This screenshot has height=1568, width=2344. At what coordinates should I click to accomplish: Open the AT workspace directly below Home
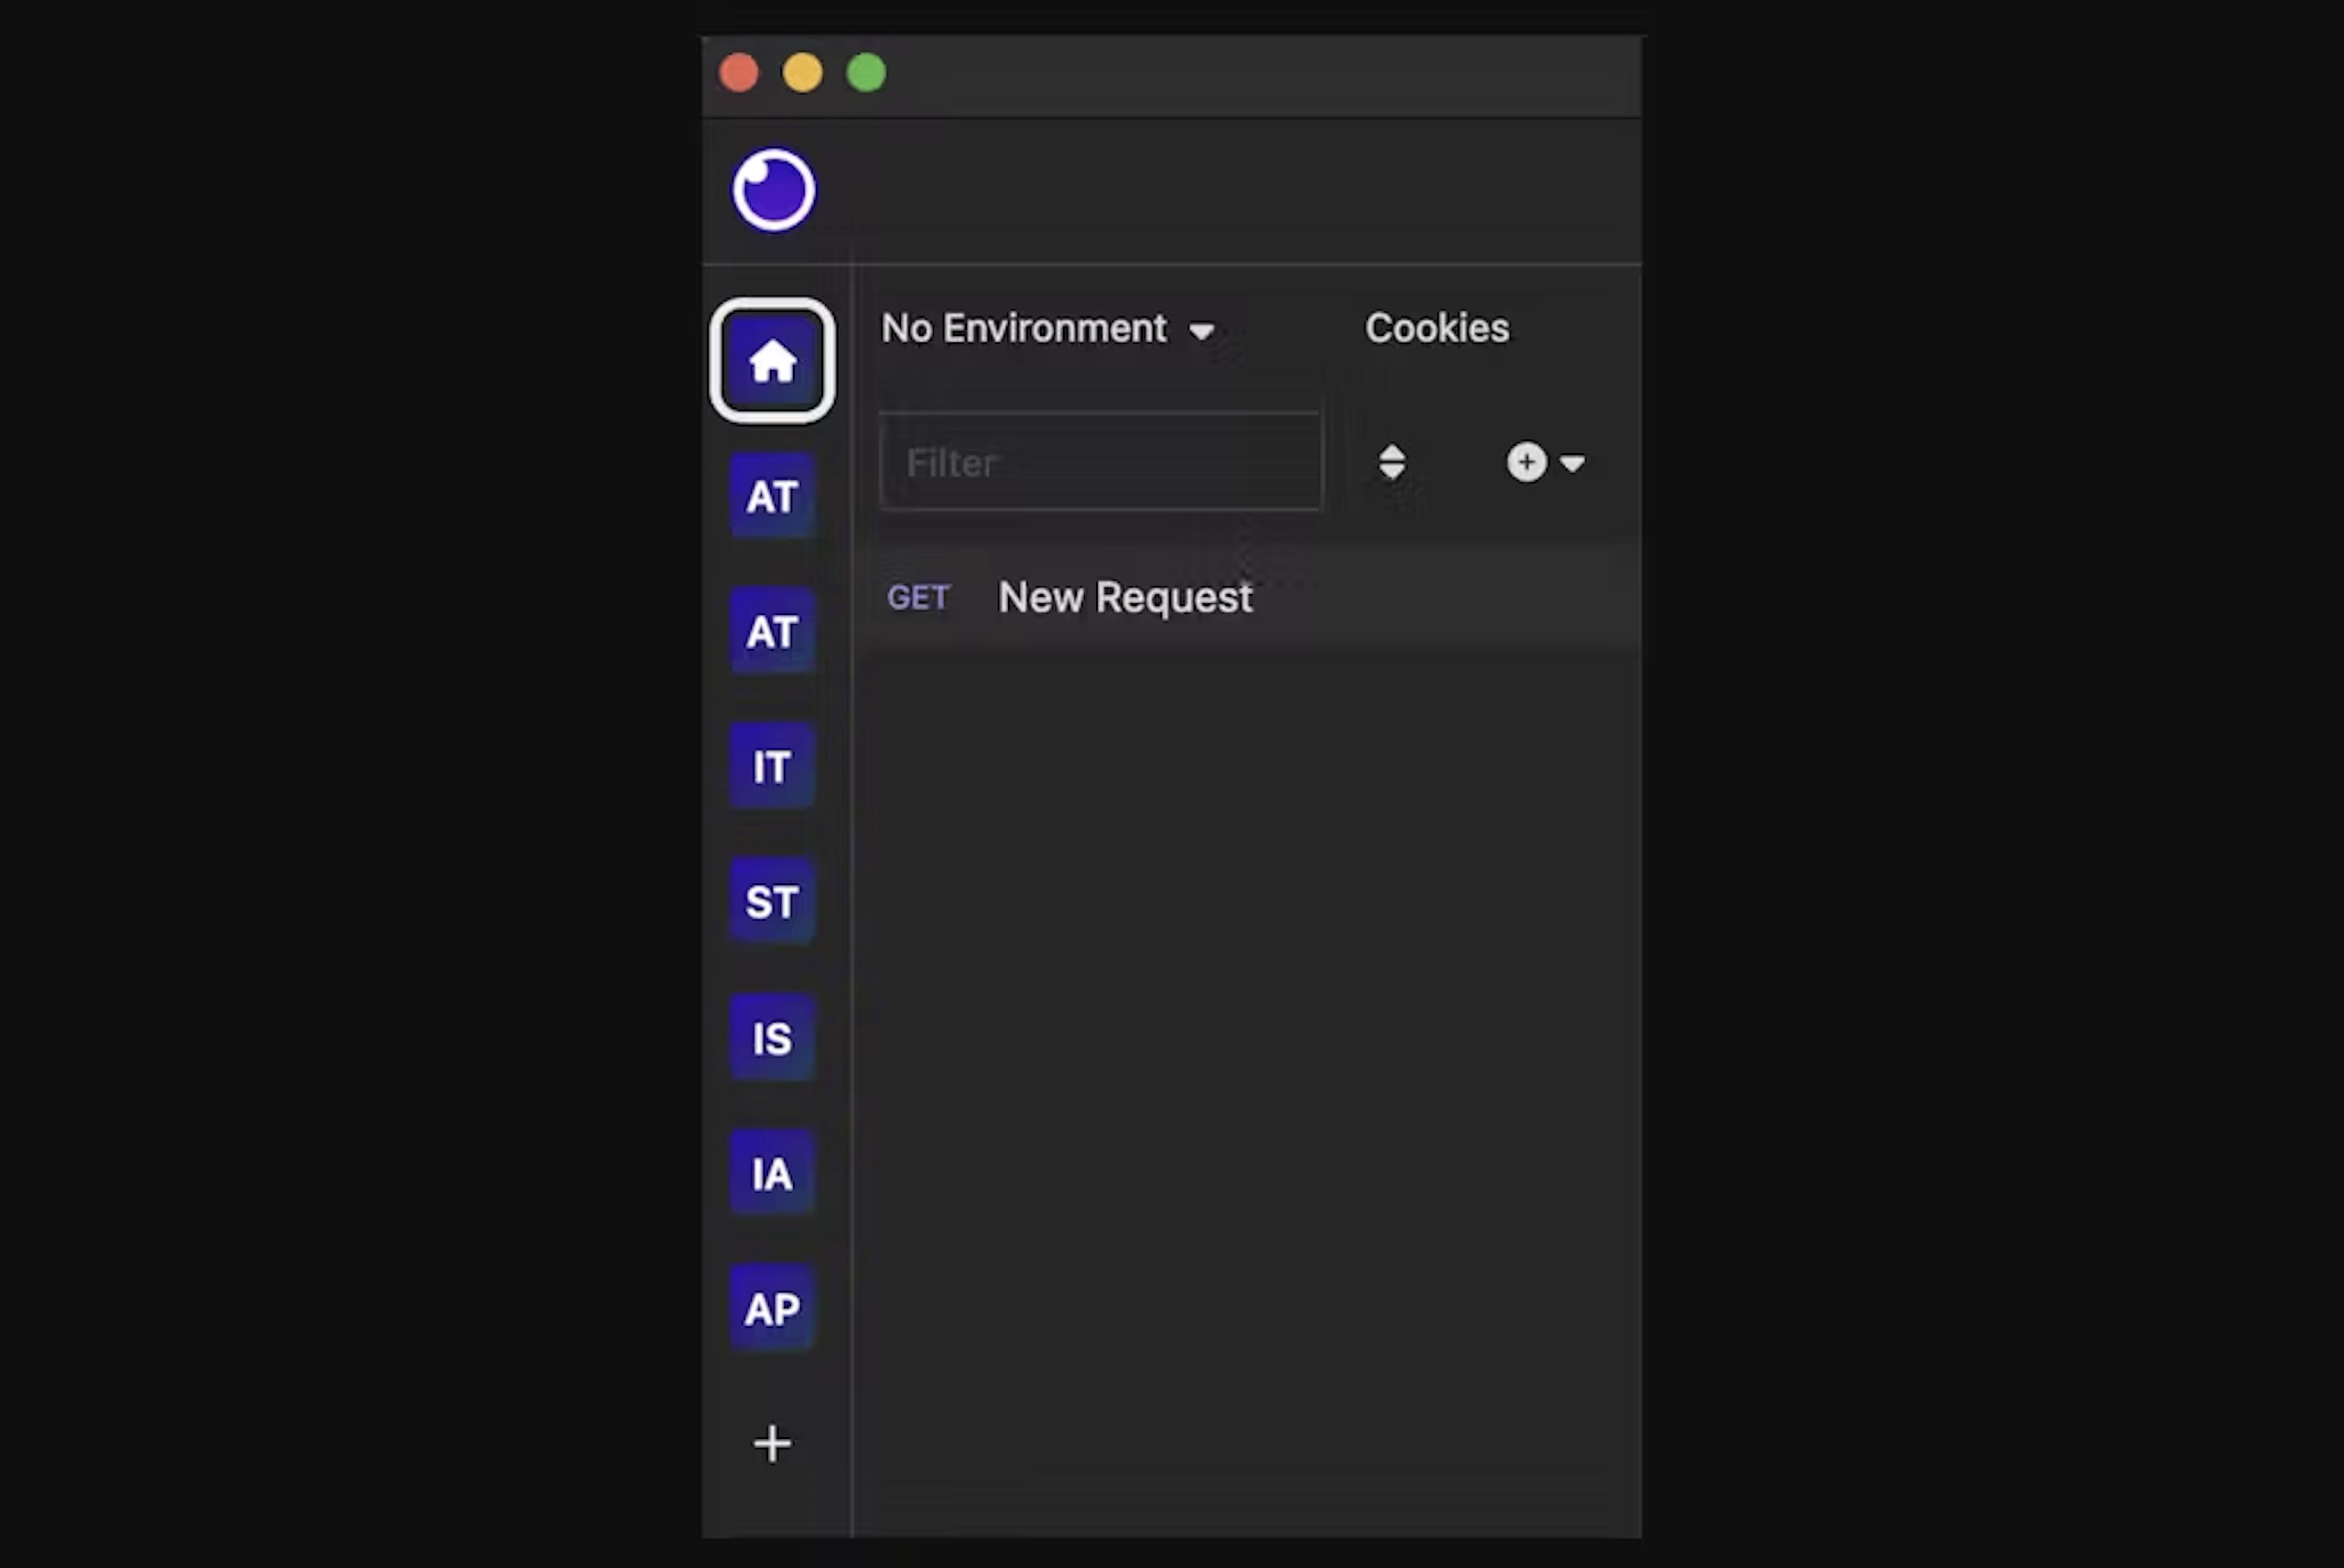click(772, 497)
